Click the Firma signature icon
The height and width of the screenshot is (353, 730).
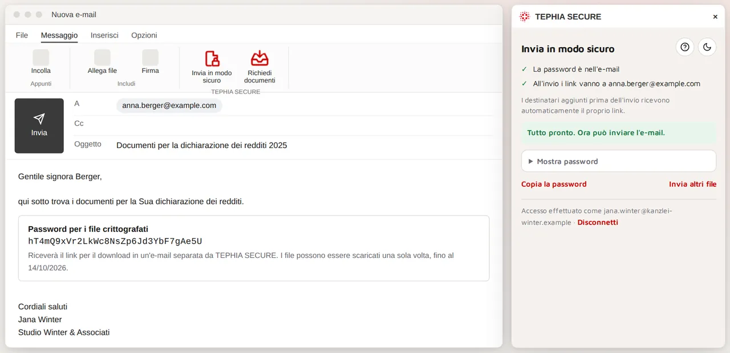click(150, 58)
